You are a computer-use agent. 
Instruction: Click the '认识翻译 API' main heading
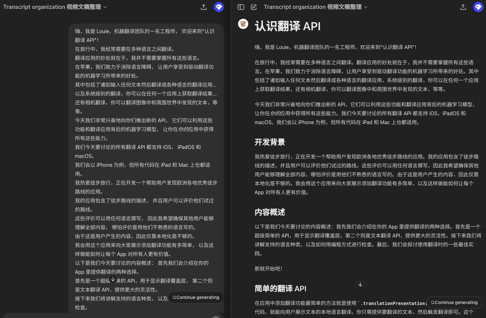pyautogui.click(x=288, y=26)
